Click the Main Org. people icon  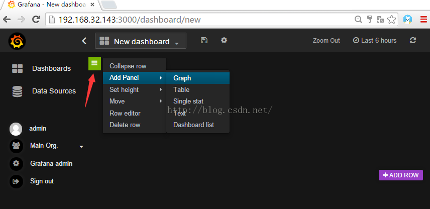(x=16, y=146)
